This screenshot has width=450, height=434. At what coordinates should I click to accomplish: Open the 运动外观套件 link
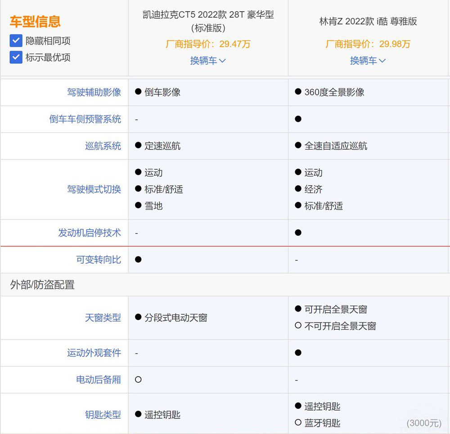[94, 353]
